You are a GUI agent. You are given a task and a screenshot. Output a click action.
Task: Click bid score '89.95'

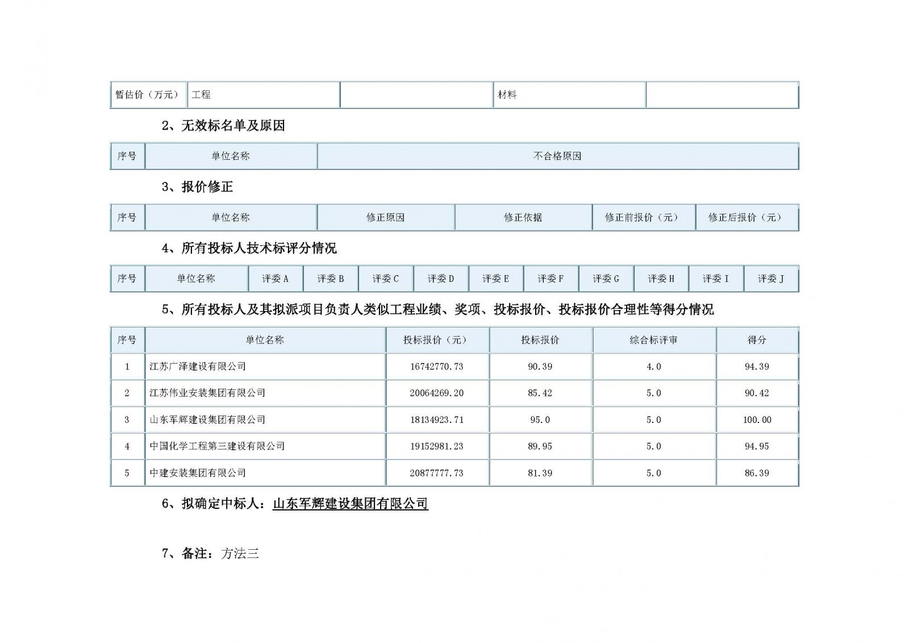540,446
